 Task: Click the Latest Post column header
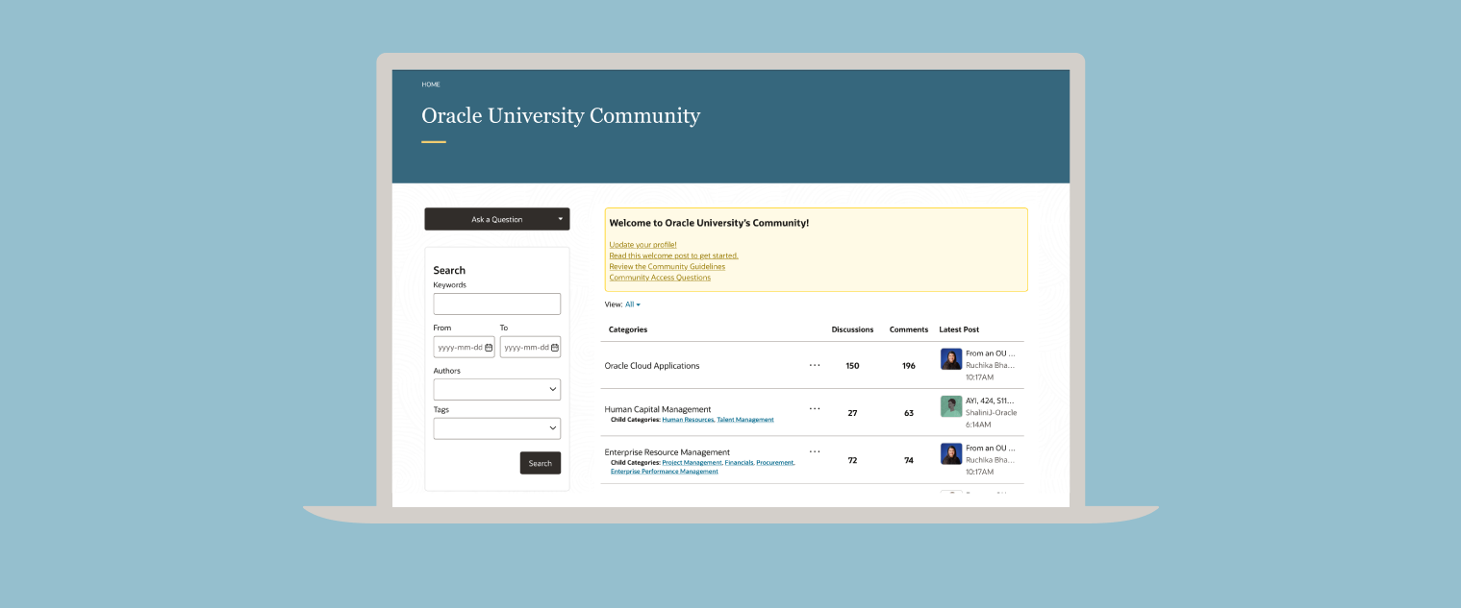point(959,329)
